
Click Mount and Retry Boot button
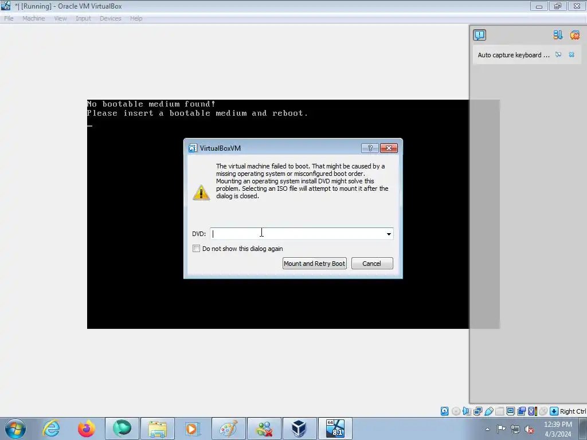pos(315,264)
